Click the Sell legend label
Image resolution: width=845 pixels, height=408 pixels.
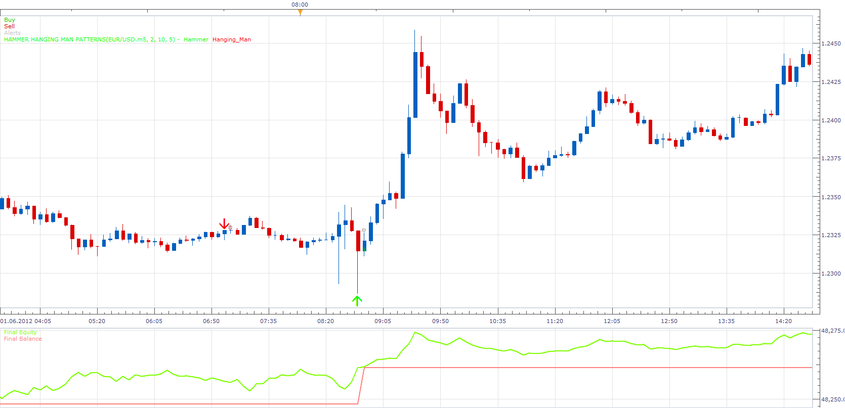[9, 26]
